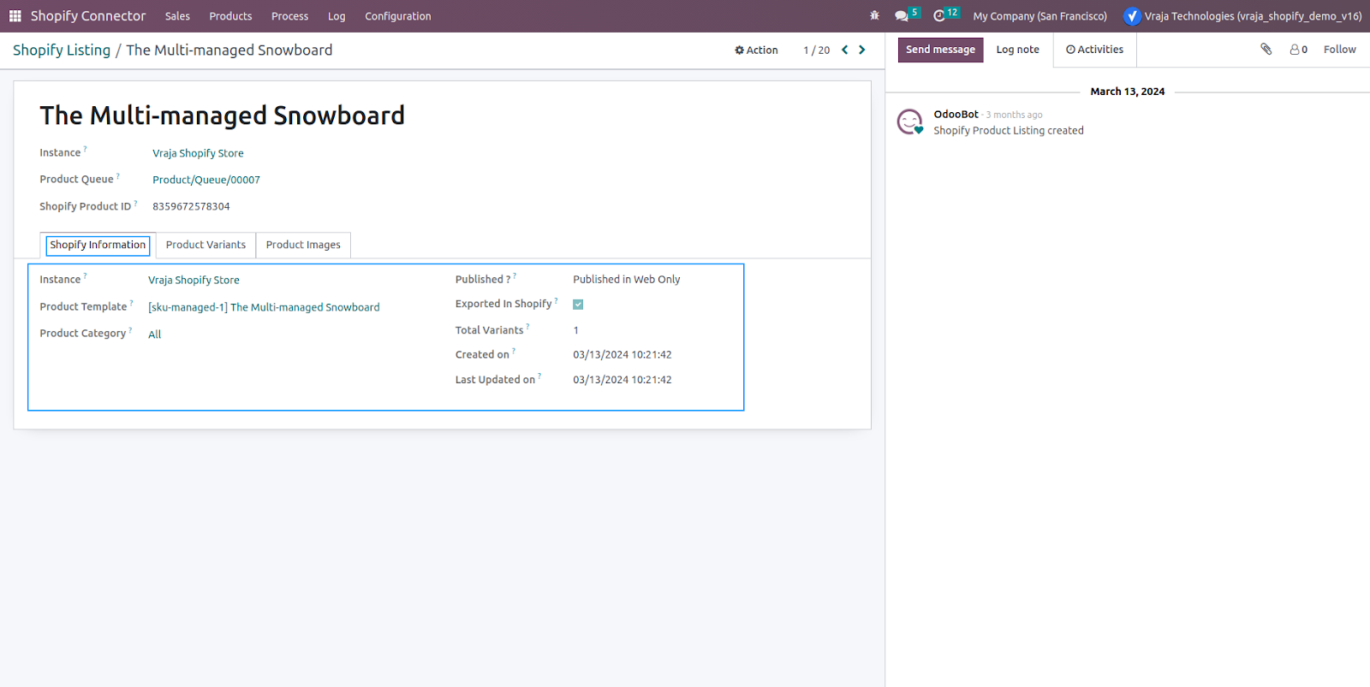This screenshot has height=687, width=1370.
Task: Open the Products menu
Action: 230,16
